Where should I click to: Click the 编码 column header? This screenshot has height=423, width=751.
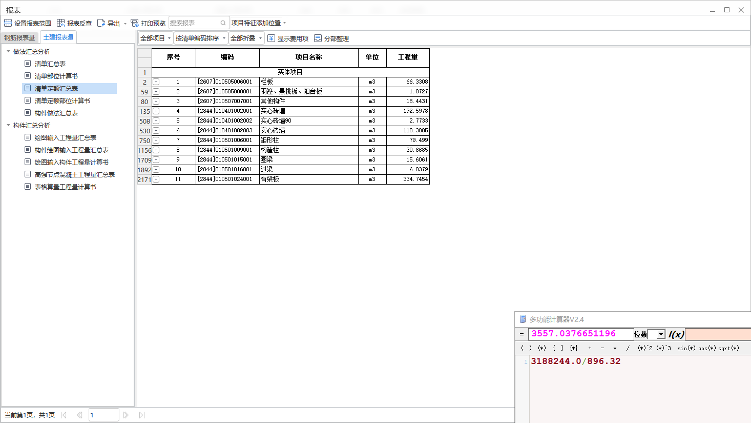(227, 57)
